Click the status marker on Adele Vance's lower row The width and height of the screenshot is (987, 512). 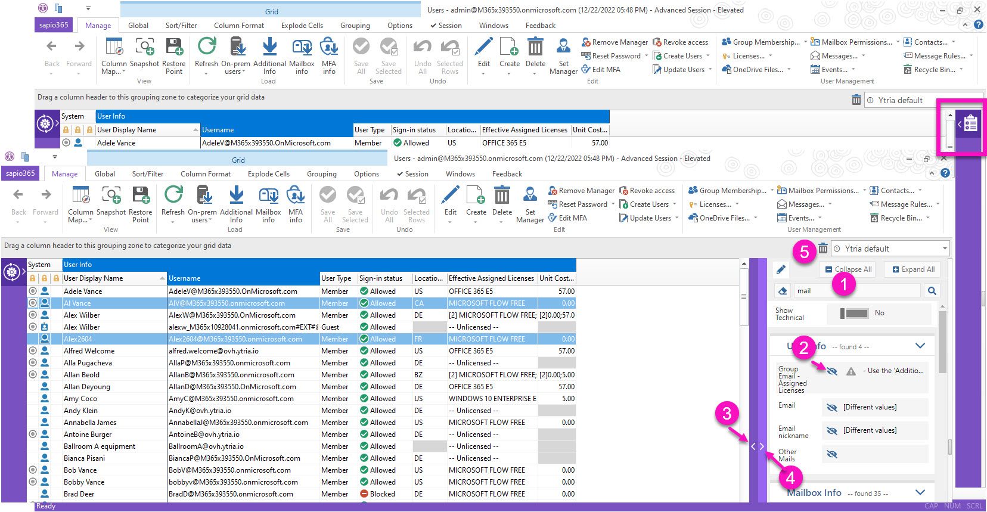(32, 291)
